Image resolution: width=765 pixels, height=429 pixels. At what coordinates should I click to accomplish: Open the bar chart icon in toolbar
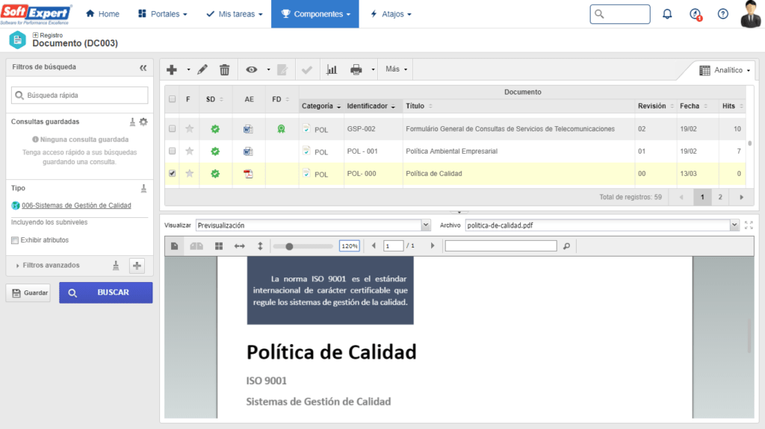pyautogui.click(x=332, y=69)
